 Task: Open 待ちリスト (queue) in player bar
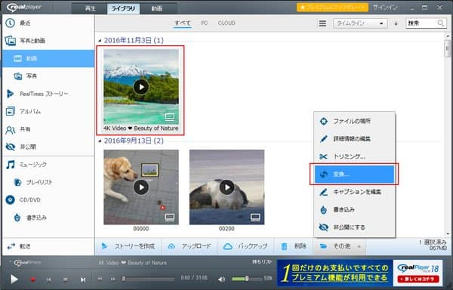[x=262, y=262]
